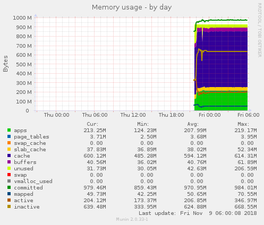Click the 1000 M y-axis label
The image size is (264, 225).
22,18
